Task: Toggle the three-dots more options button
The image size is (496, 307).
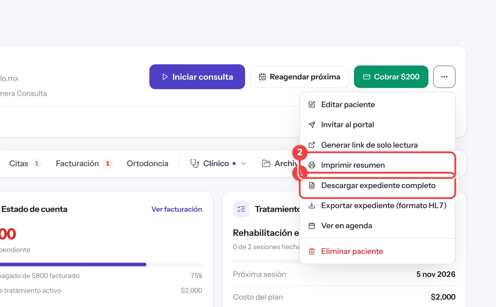Action: 444,77
